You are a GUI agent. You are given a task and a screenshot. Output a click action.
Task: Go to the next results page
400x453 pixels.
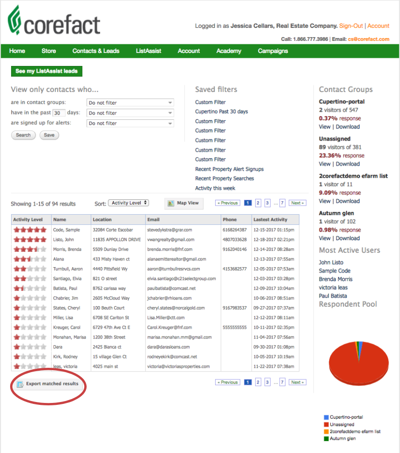tap(297, 203)
